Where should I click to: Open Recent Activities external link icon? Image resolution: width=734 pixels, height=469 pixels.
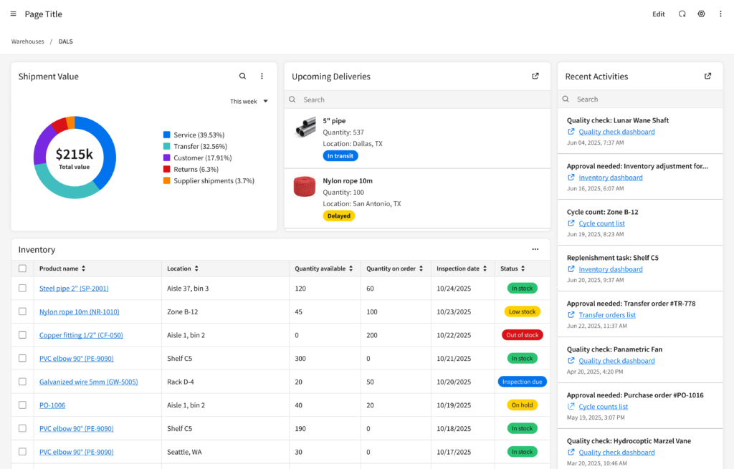tap(707, 77)
